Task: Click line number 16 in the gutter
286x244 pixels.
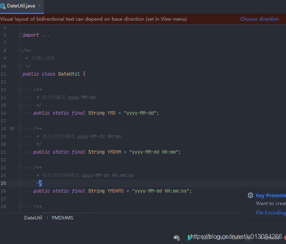Action: pos(4,113)
